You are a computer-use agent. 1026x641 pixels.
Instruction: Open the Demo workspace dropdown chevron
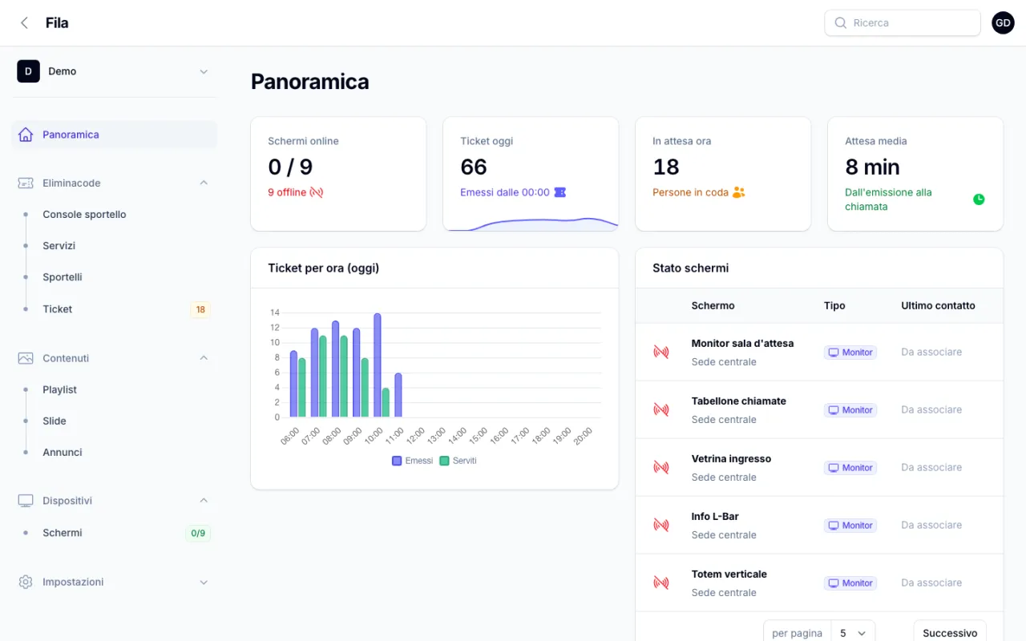point(204,71)
